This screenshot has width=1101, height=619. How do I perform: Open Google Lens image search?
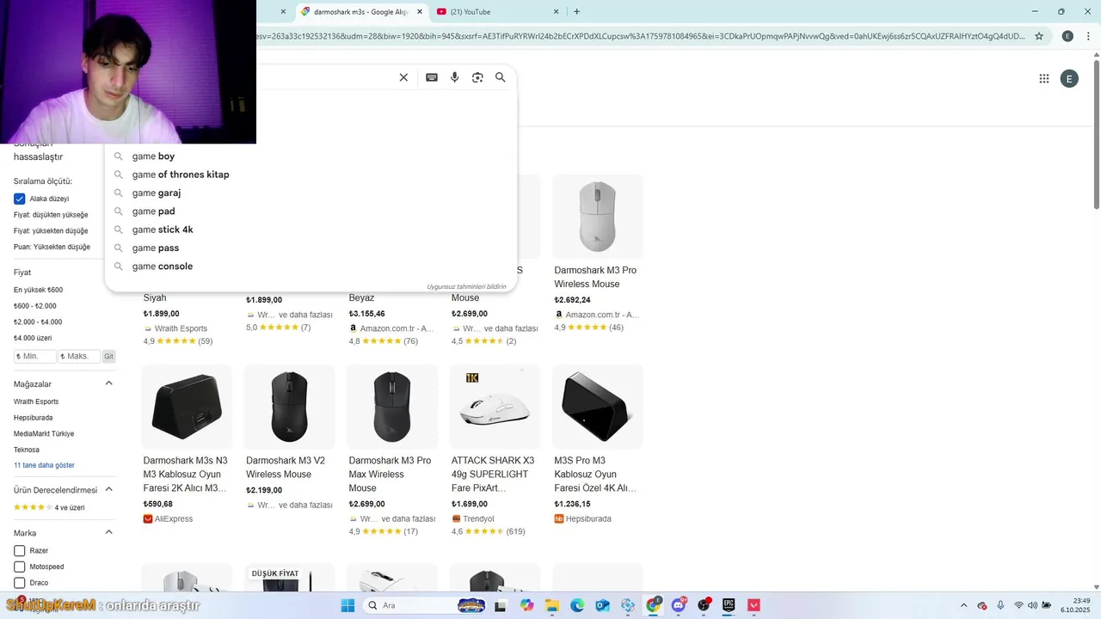pos(477,77)
